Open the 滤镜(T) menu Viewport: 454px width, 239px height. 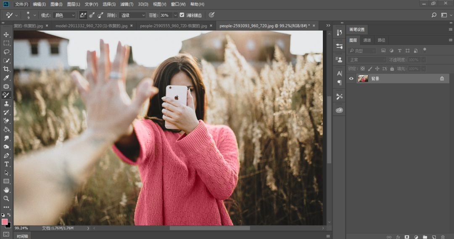coord(127,4)
